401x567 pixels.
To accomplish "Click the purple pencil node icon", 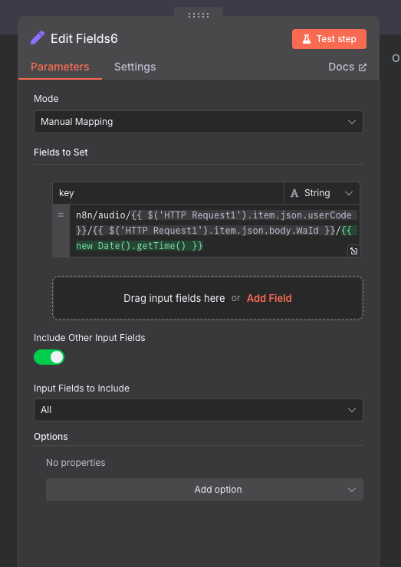I will pyautogui.click(x=38, y=38).
